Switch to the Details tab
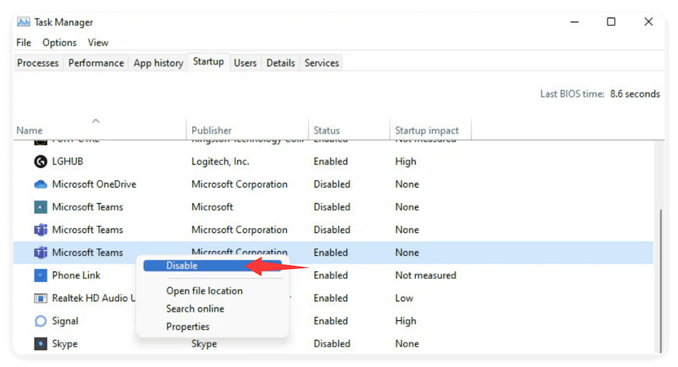678x367 pixels. (281, 63)
